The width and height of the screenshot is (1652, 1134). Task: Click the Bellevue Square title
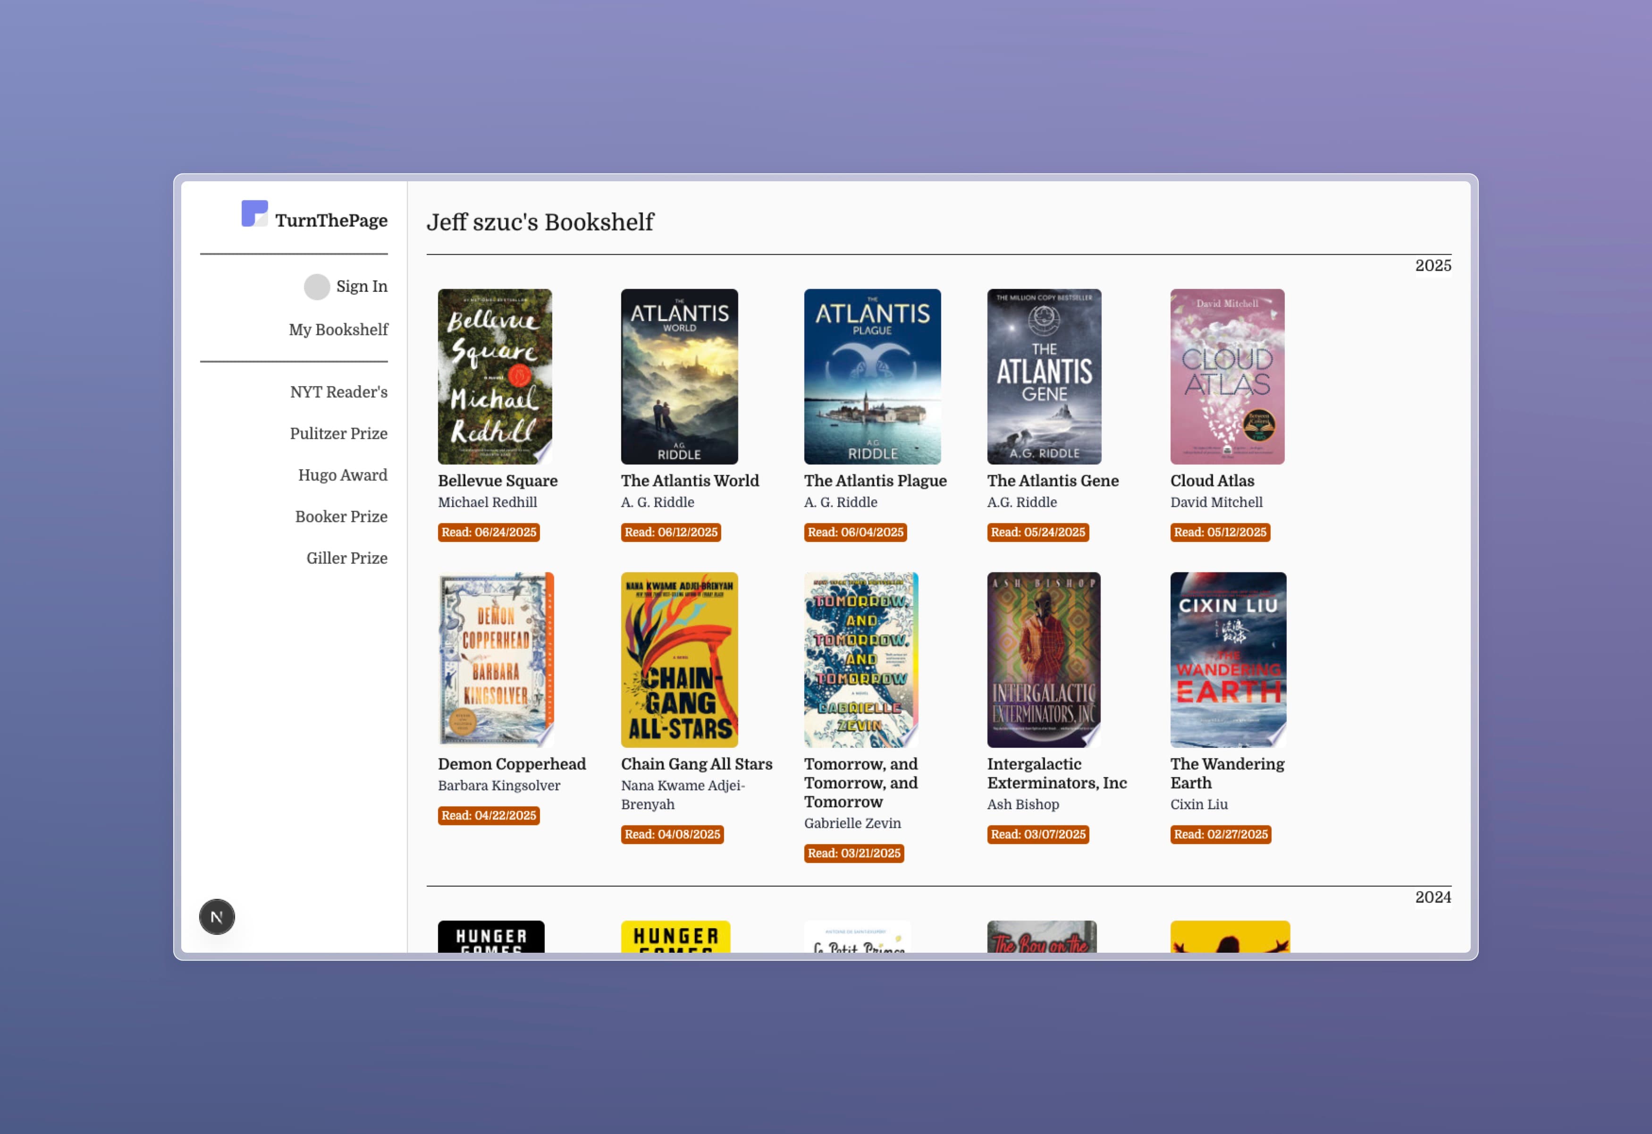click(x=497, y=481)
